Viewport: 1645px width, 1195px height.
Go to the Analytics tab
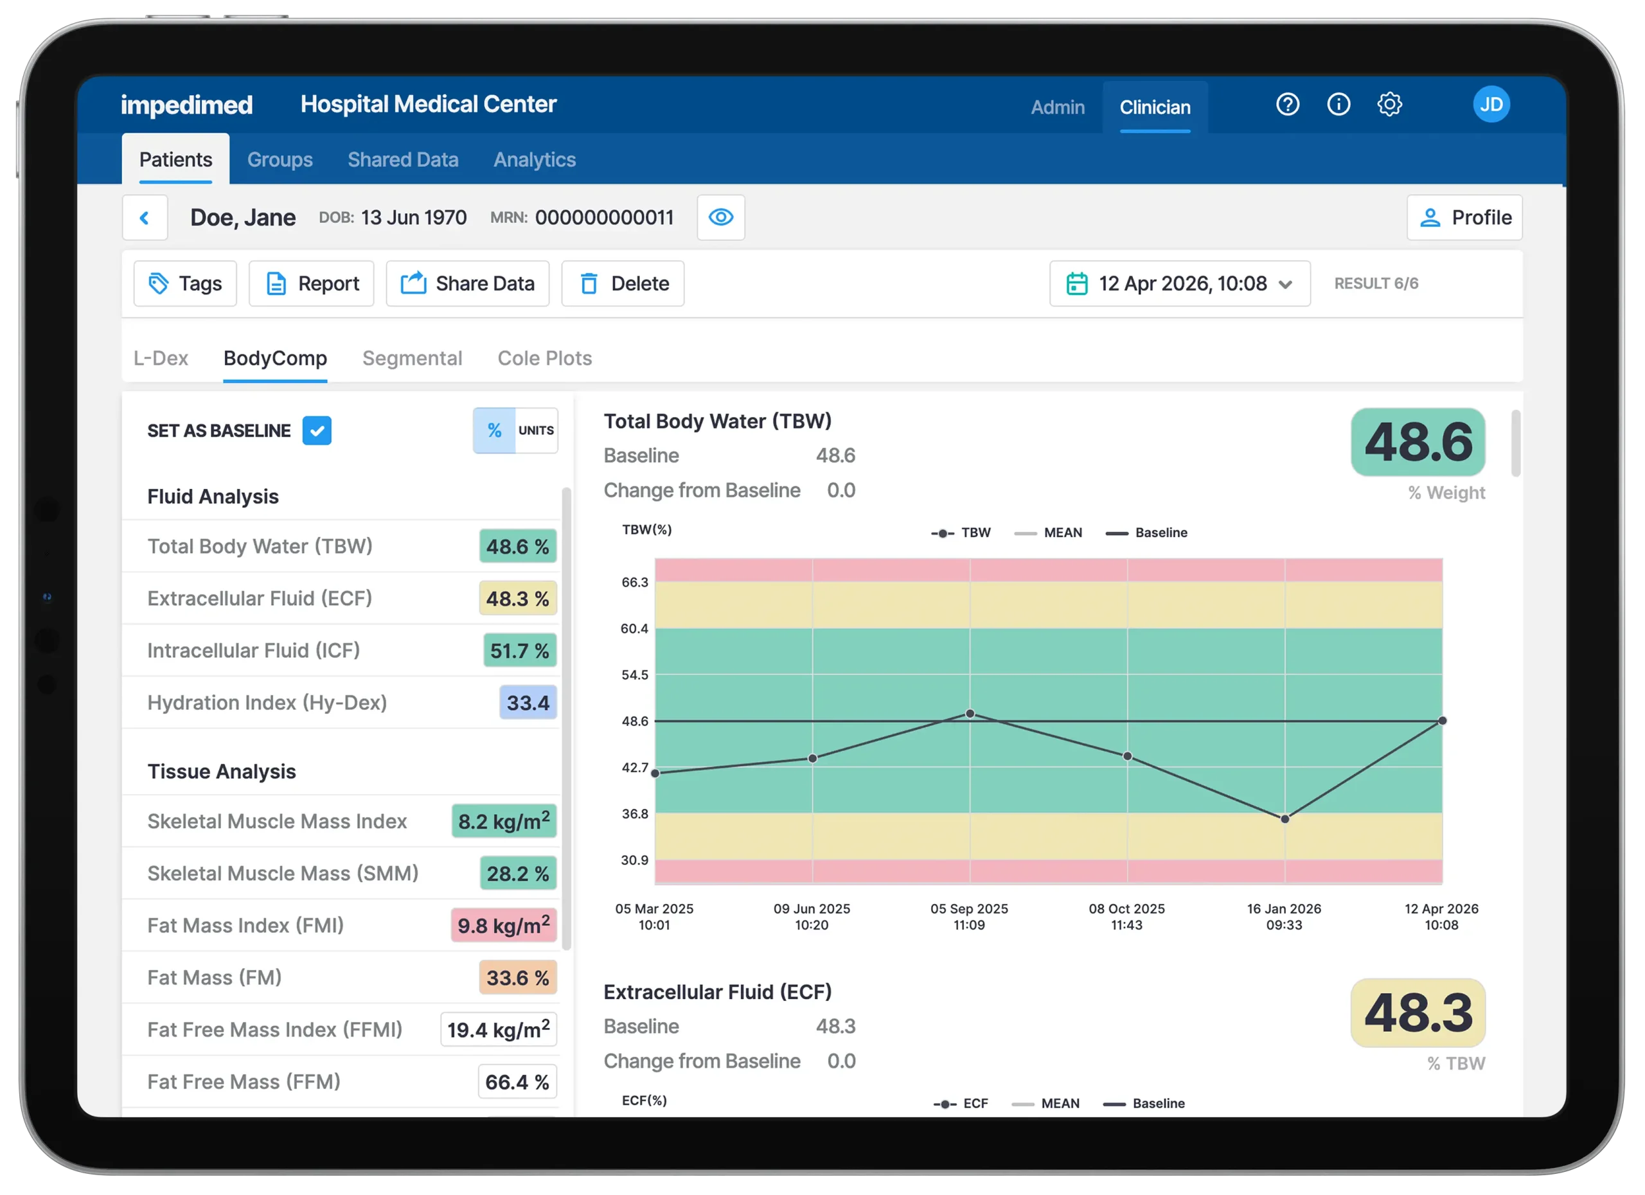tap(535, 159)
